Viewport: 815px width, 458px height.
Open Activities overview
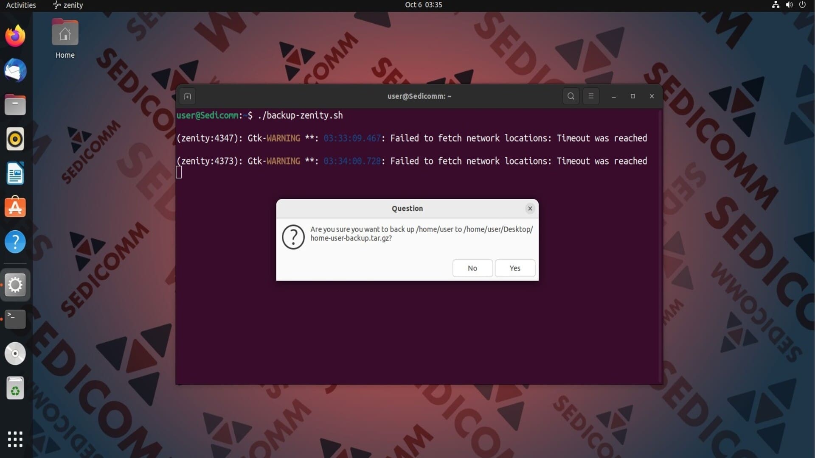pos(21,5)
